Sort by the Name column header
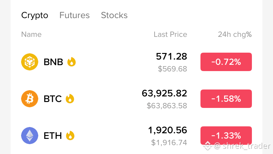The height and width of the screenshot is (154, 273). (x=31, y=35)
